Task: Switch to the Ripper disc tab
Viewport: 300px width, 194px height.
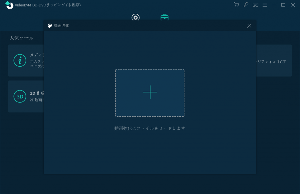Action: click(135, 18)
